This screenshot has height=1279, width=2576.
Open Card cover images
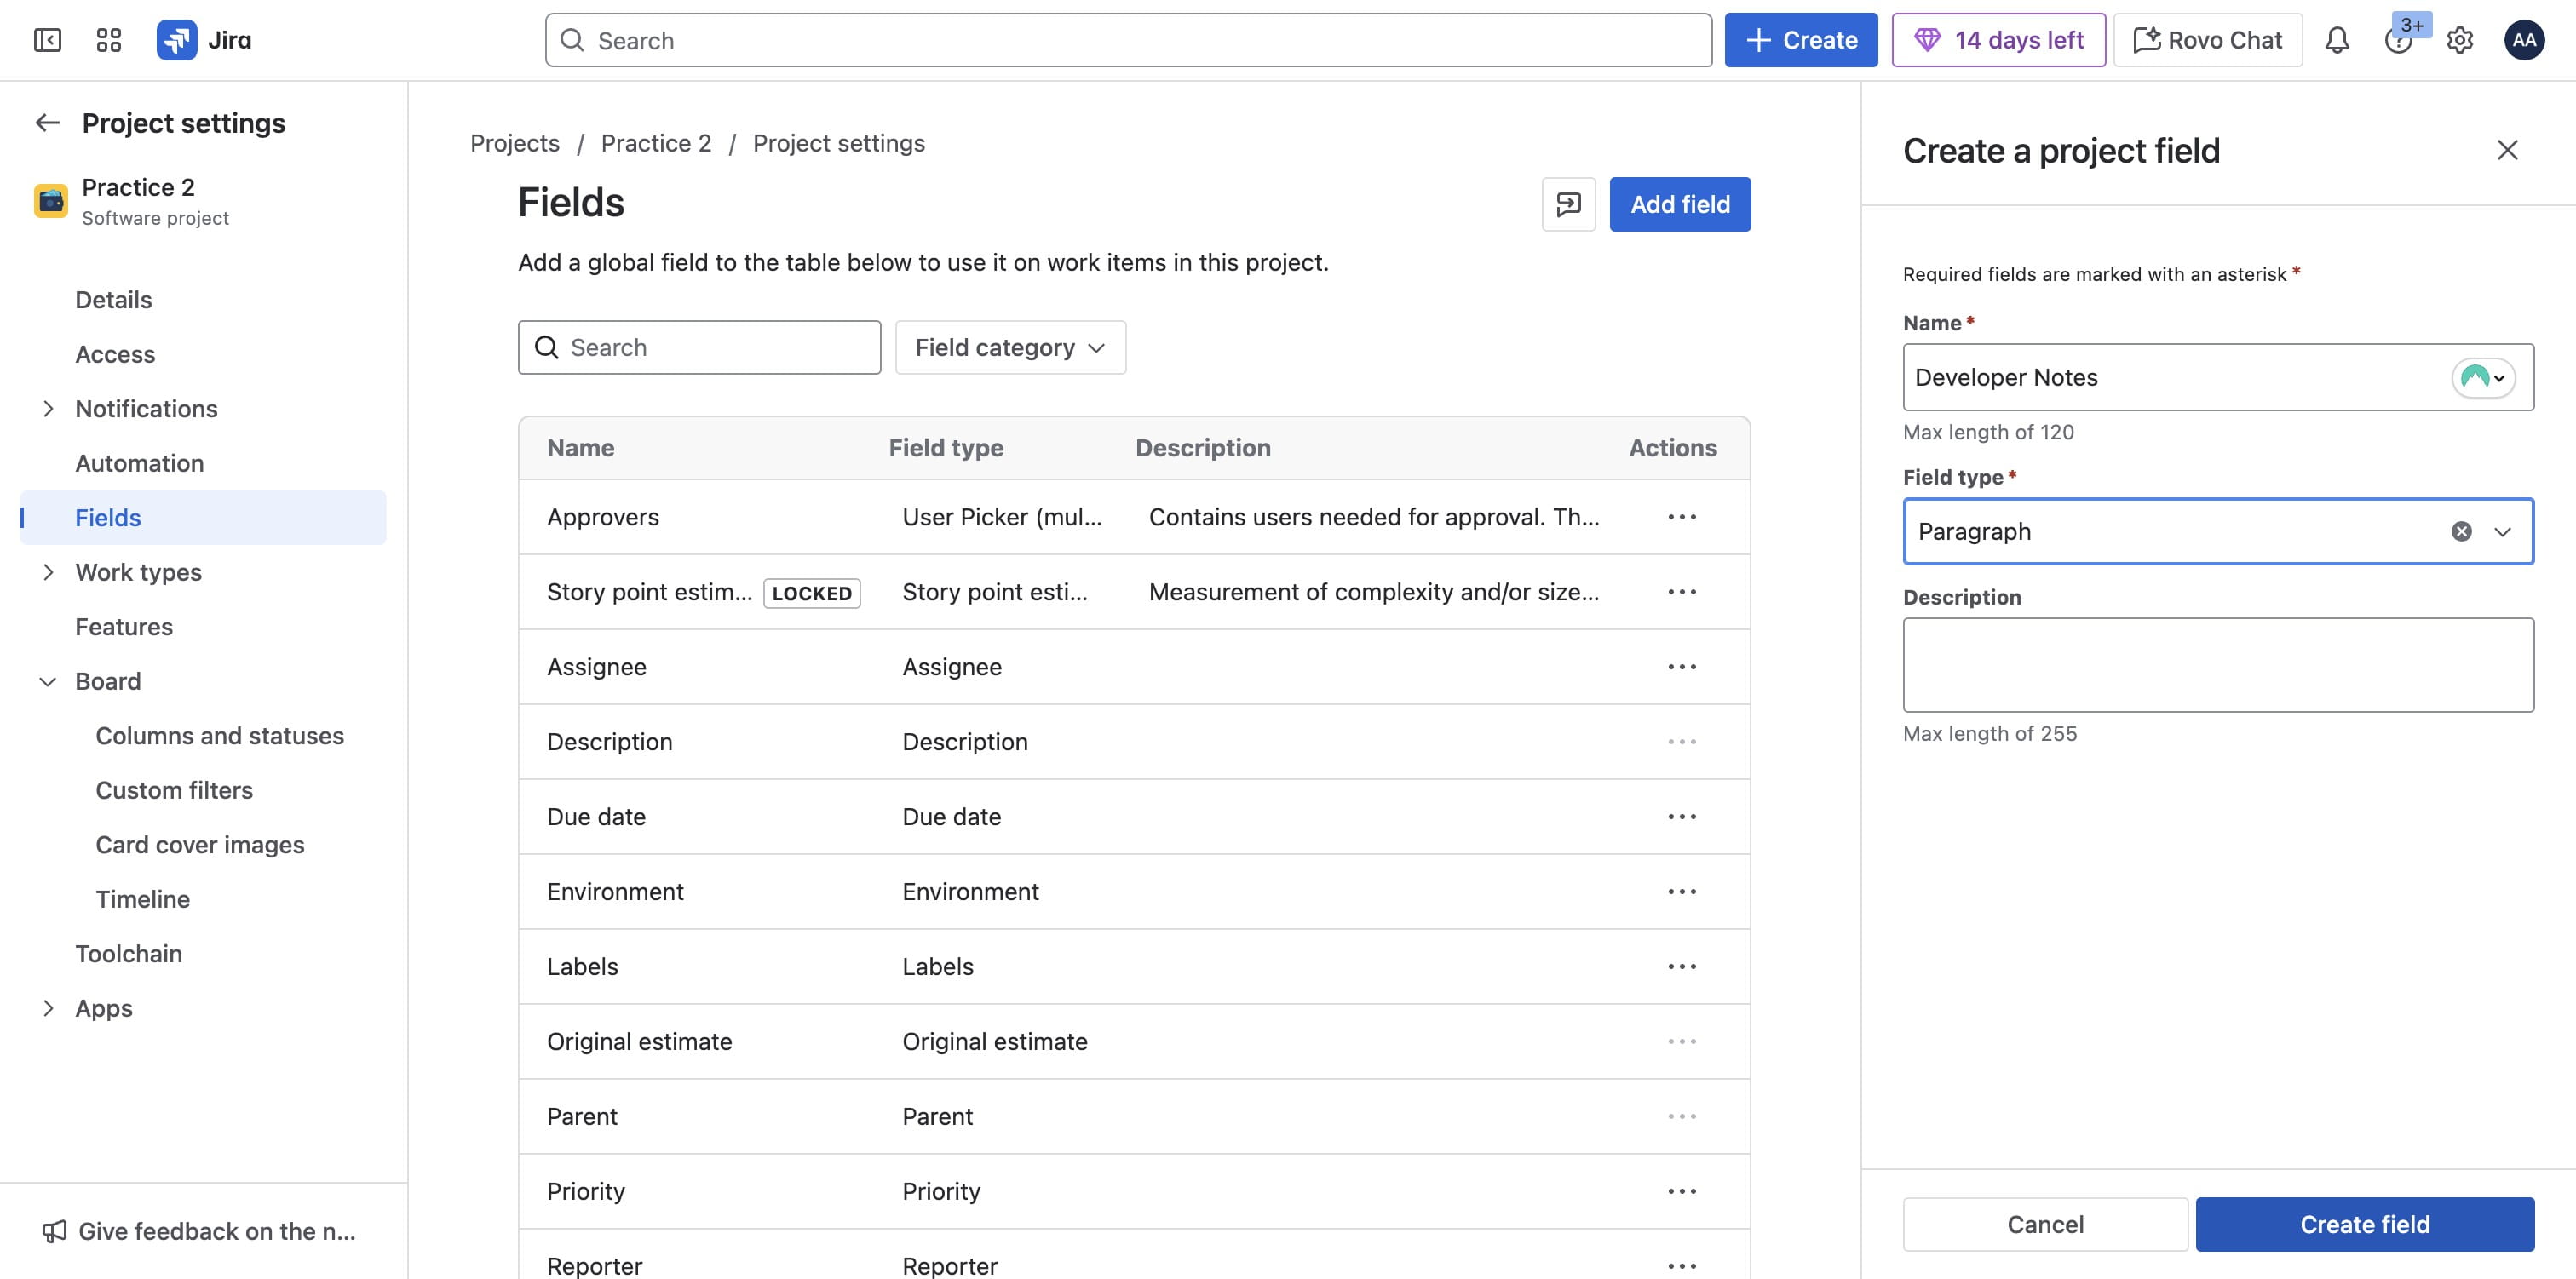pyautogui.click(x=200, y=845)
